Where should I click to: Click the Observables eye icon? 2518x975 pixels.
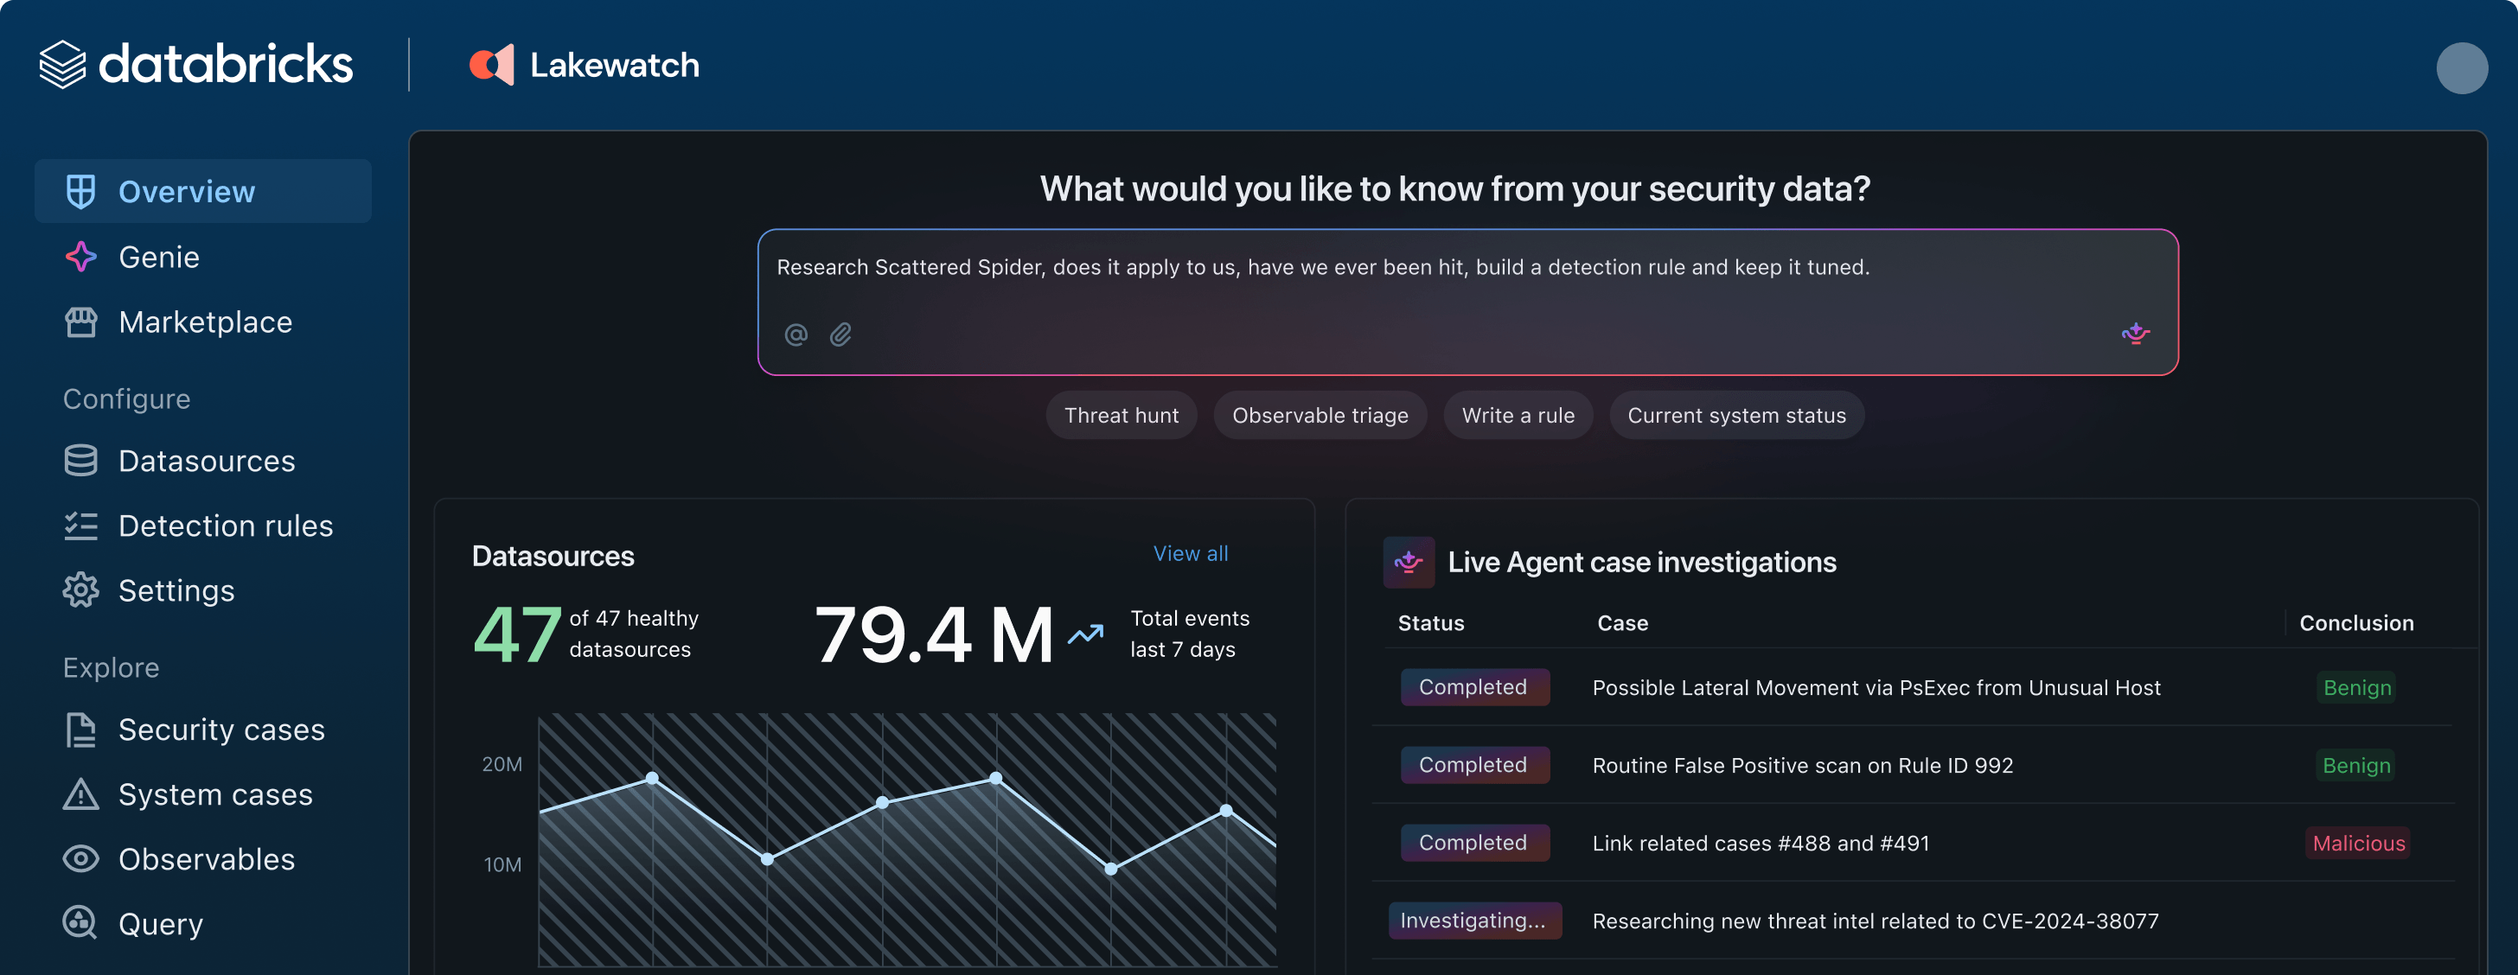tap(82, 858)
